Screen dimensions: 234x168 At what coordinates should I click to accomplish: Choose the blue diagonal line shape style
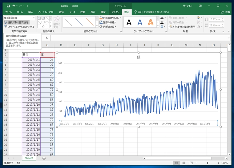[x=79, y=22]
